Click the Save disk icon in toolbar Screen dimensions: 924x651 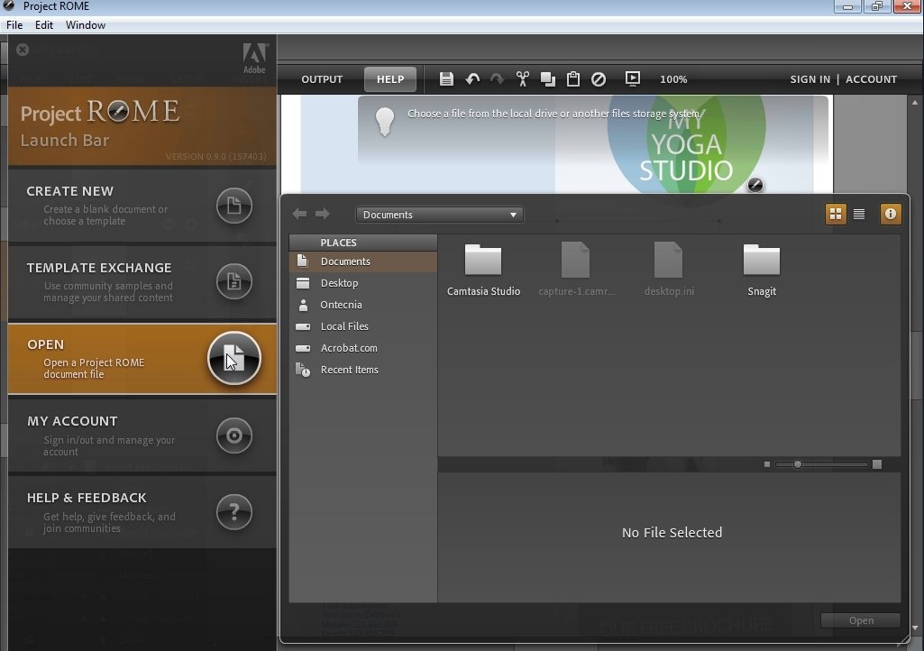click(x=446, y=79)
